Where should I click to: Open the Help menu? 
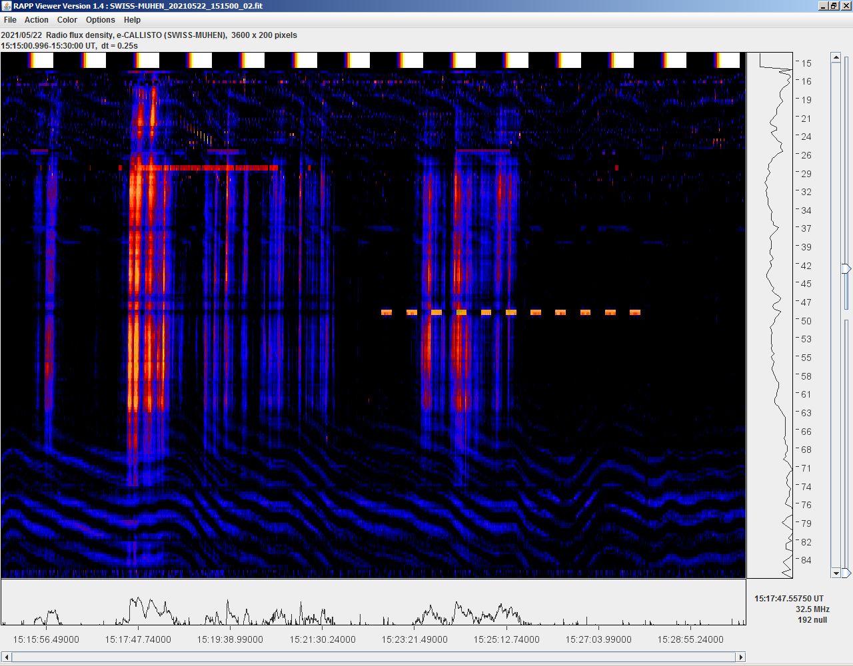pos(132,20)
